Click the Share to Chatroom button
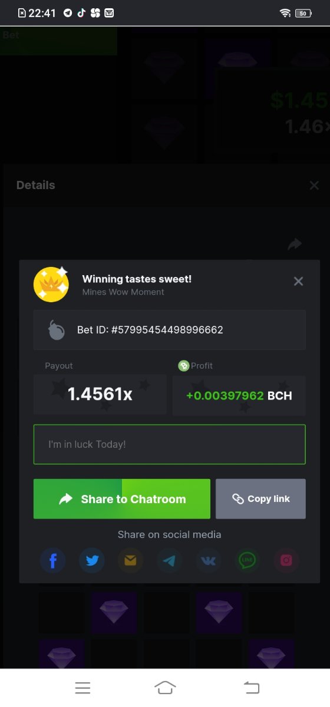Viewport: 330px width, 707px height. pos(122,499)
